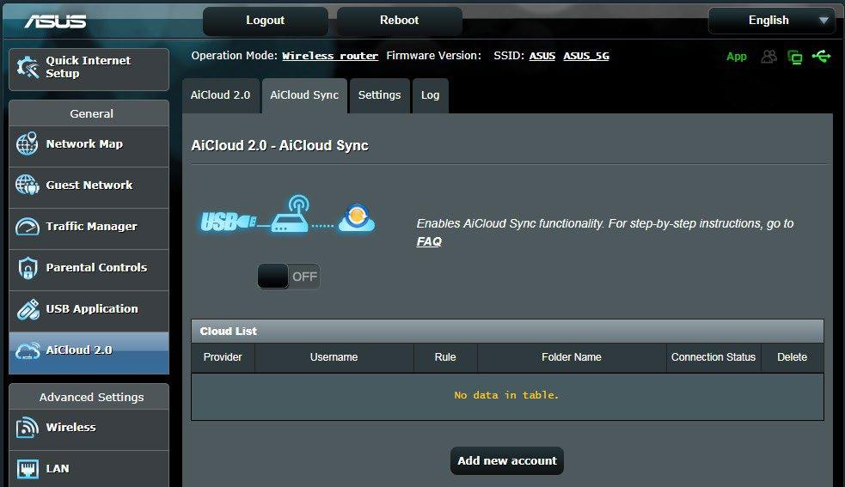The width and height of the screenshot is (845, 487).
Task: Click the Reboot button
Action: coord(400,21)
